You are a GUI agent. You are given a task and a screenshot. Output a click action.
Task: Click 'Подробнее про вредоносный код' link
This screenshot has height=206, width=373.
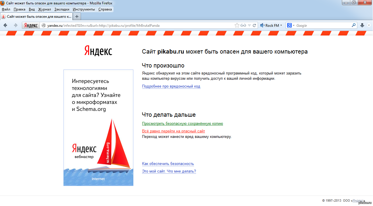coord(171,86)
